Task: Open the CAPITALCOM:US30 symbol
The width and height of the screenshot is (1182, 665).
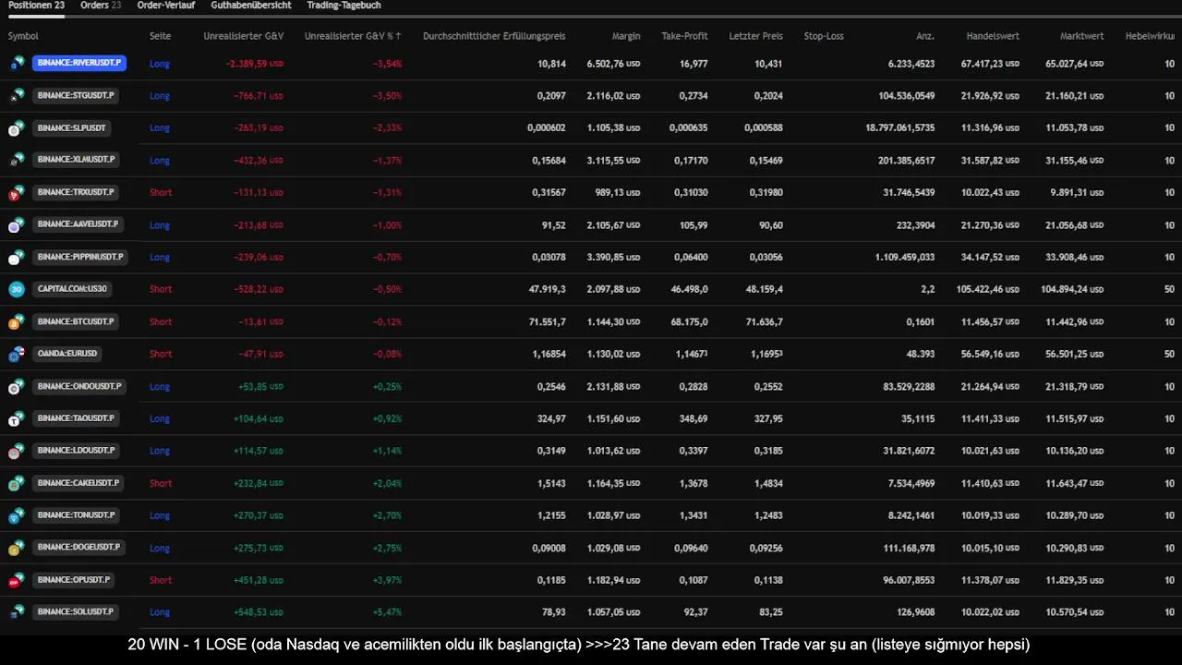Action: click(73, 289)
